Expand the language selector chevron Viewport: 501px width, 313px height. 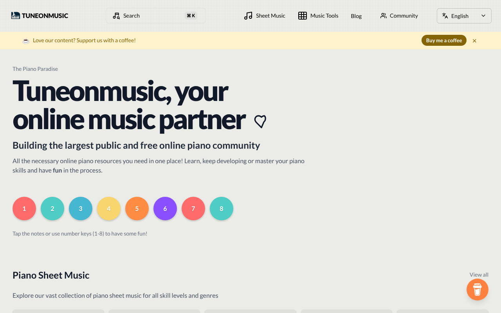[x=484, y=16]
